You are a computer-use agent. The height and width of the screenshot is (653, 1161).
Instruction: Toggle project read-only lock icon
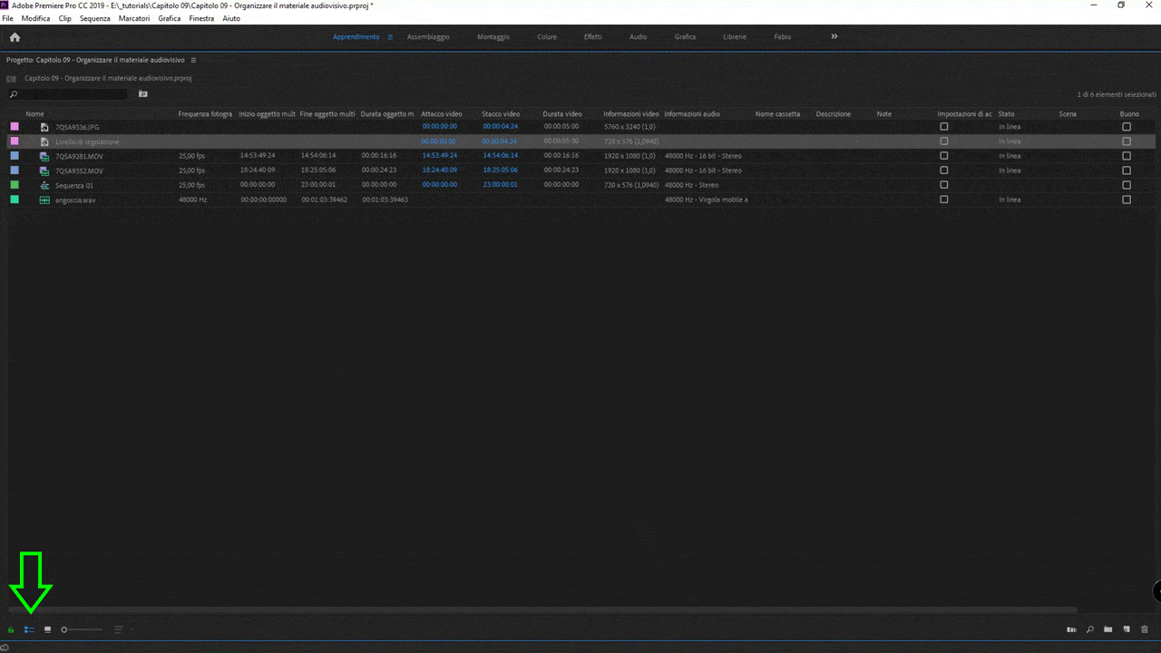(11, 629)
